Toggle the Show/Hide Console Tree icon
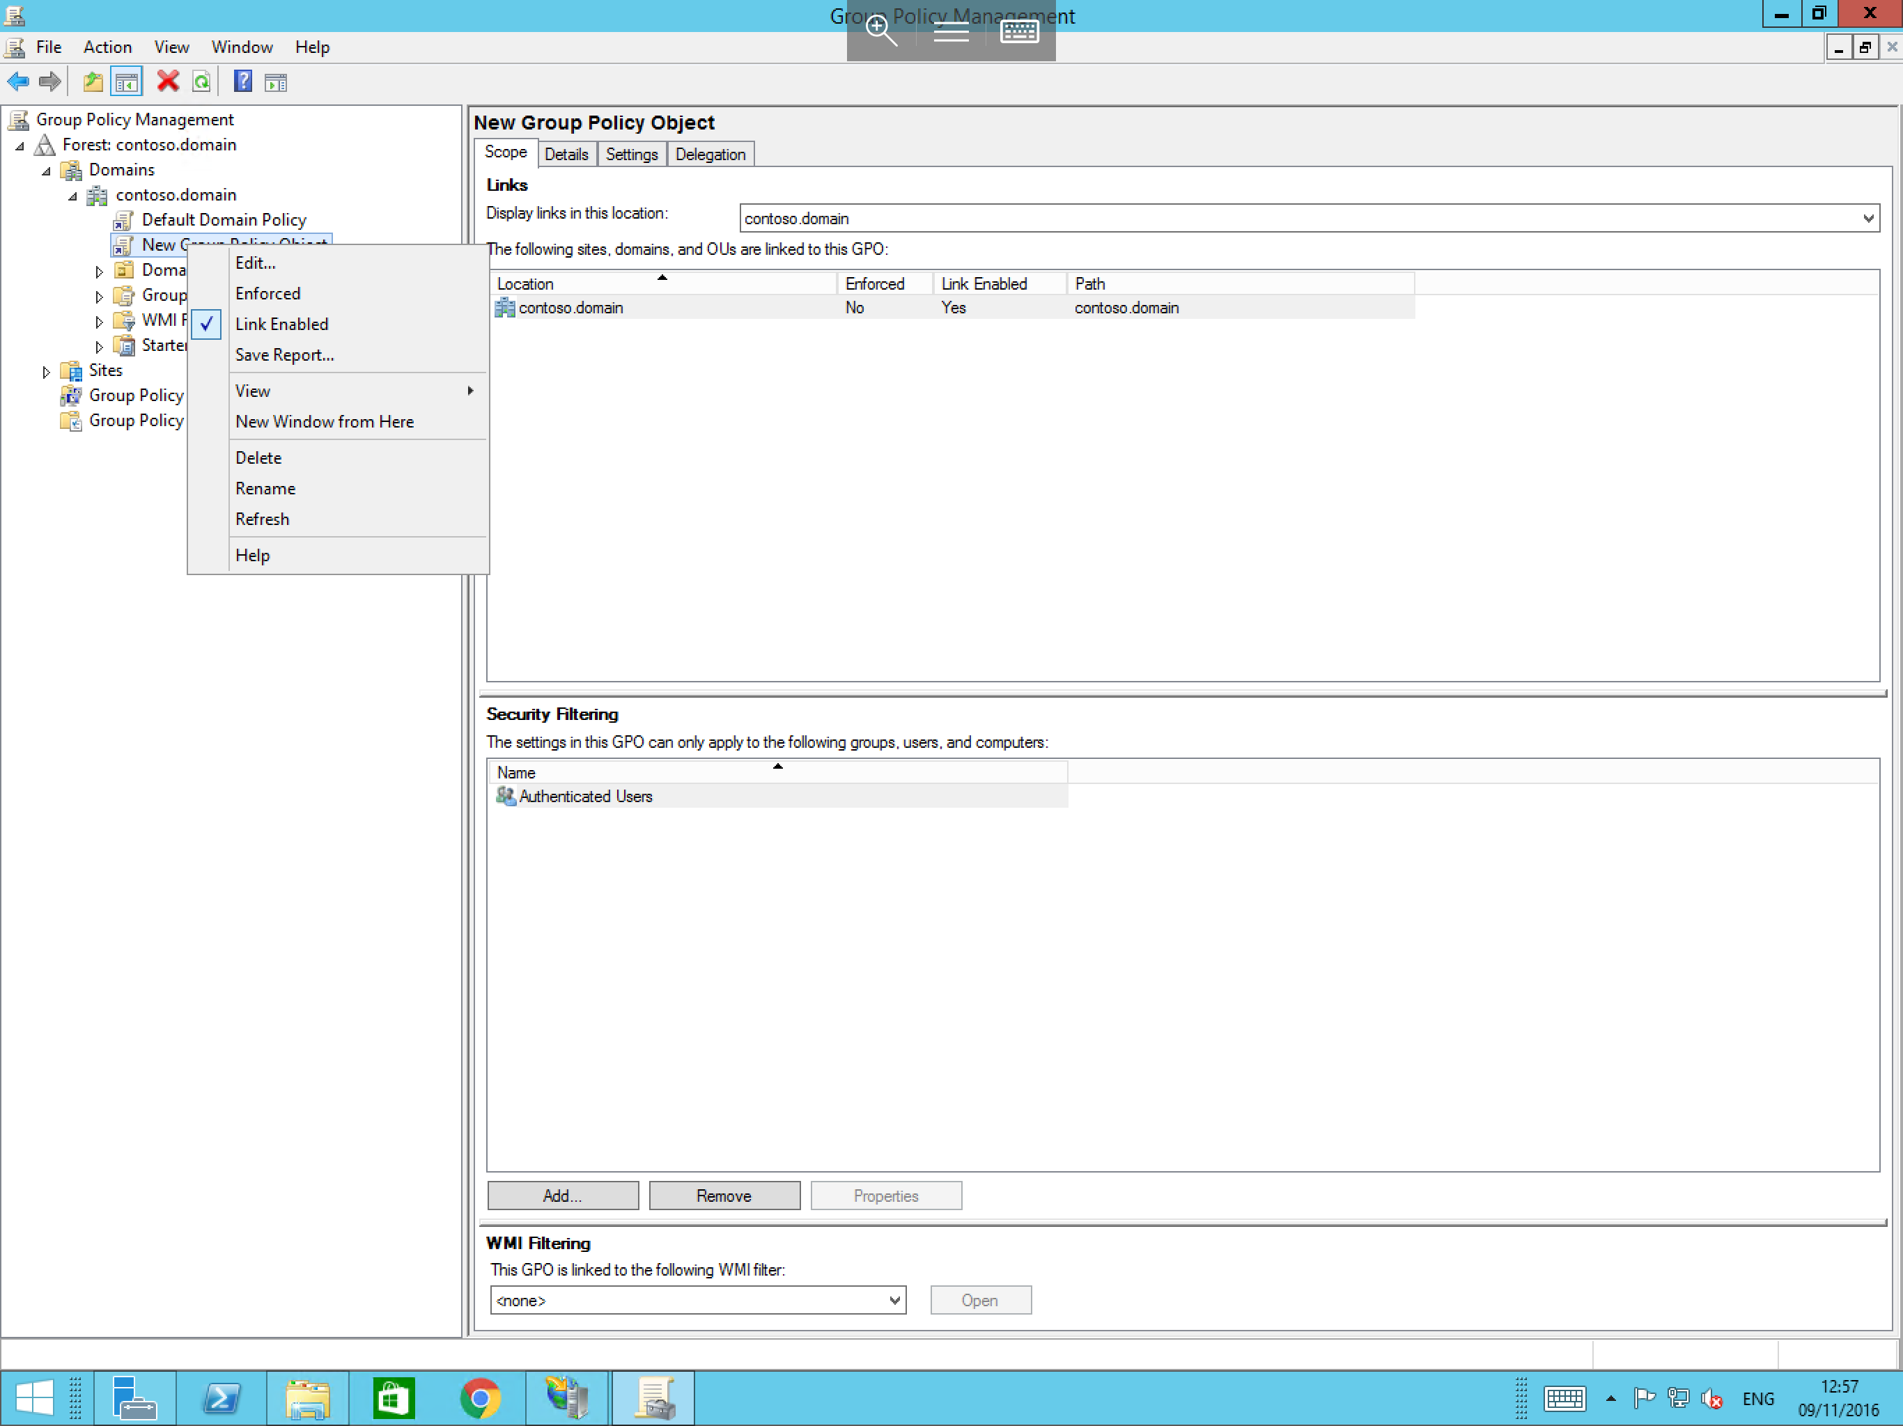This screenshot has width=1903, height=1426. (127, 81)
